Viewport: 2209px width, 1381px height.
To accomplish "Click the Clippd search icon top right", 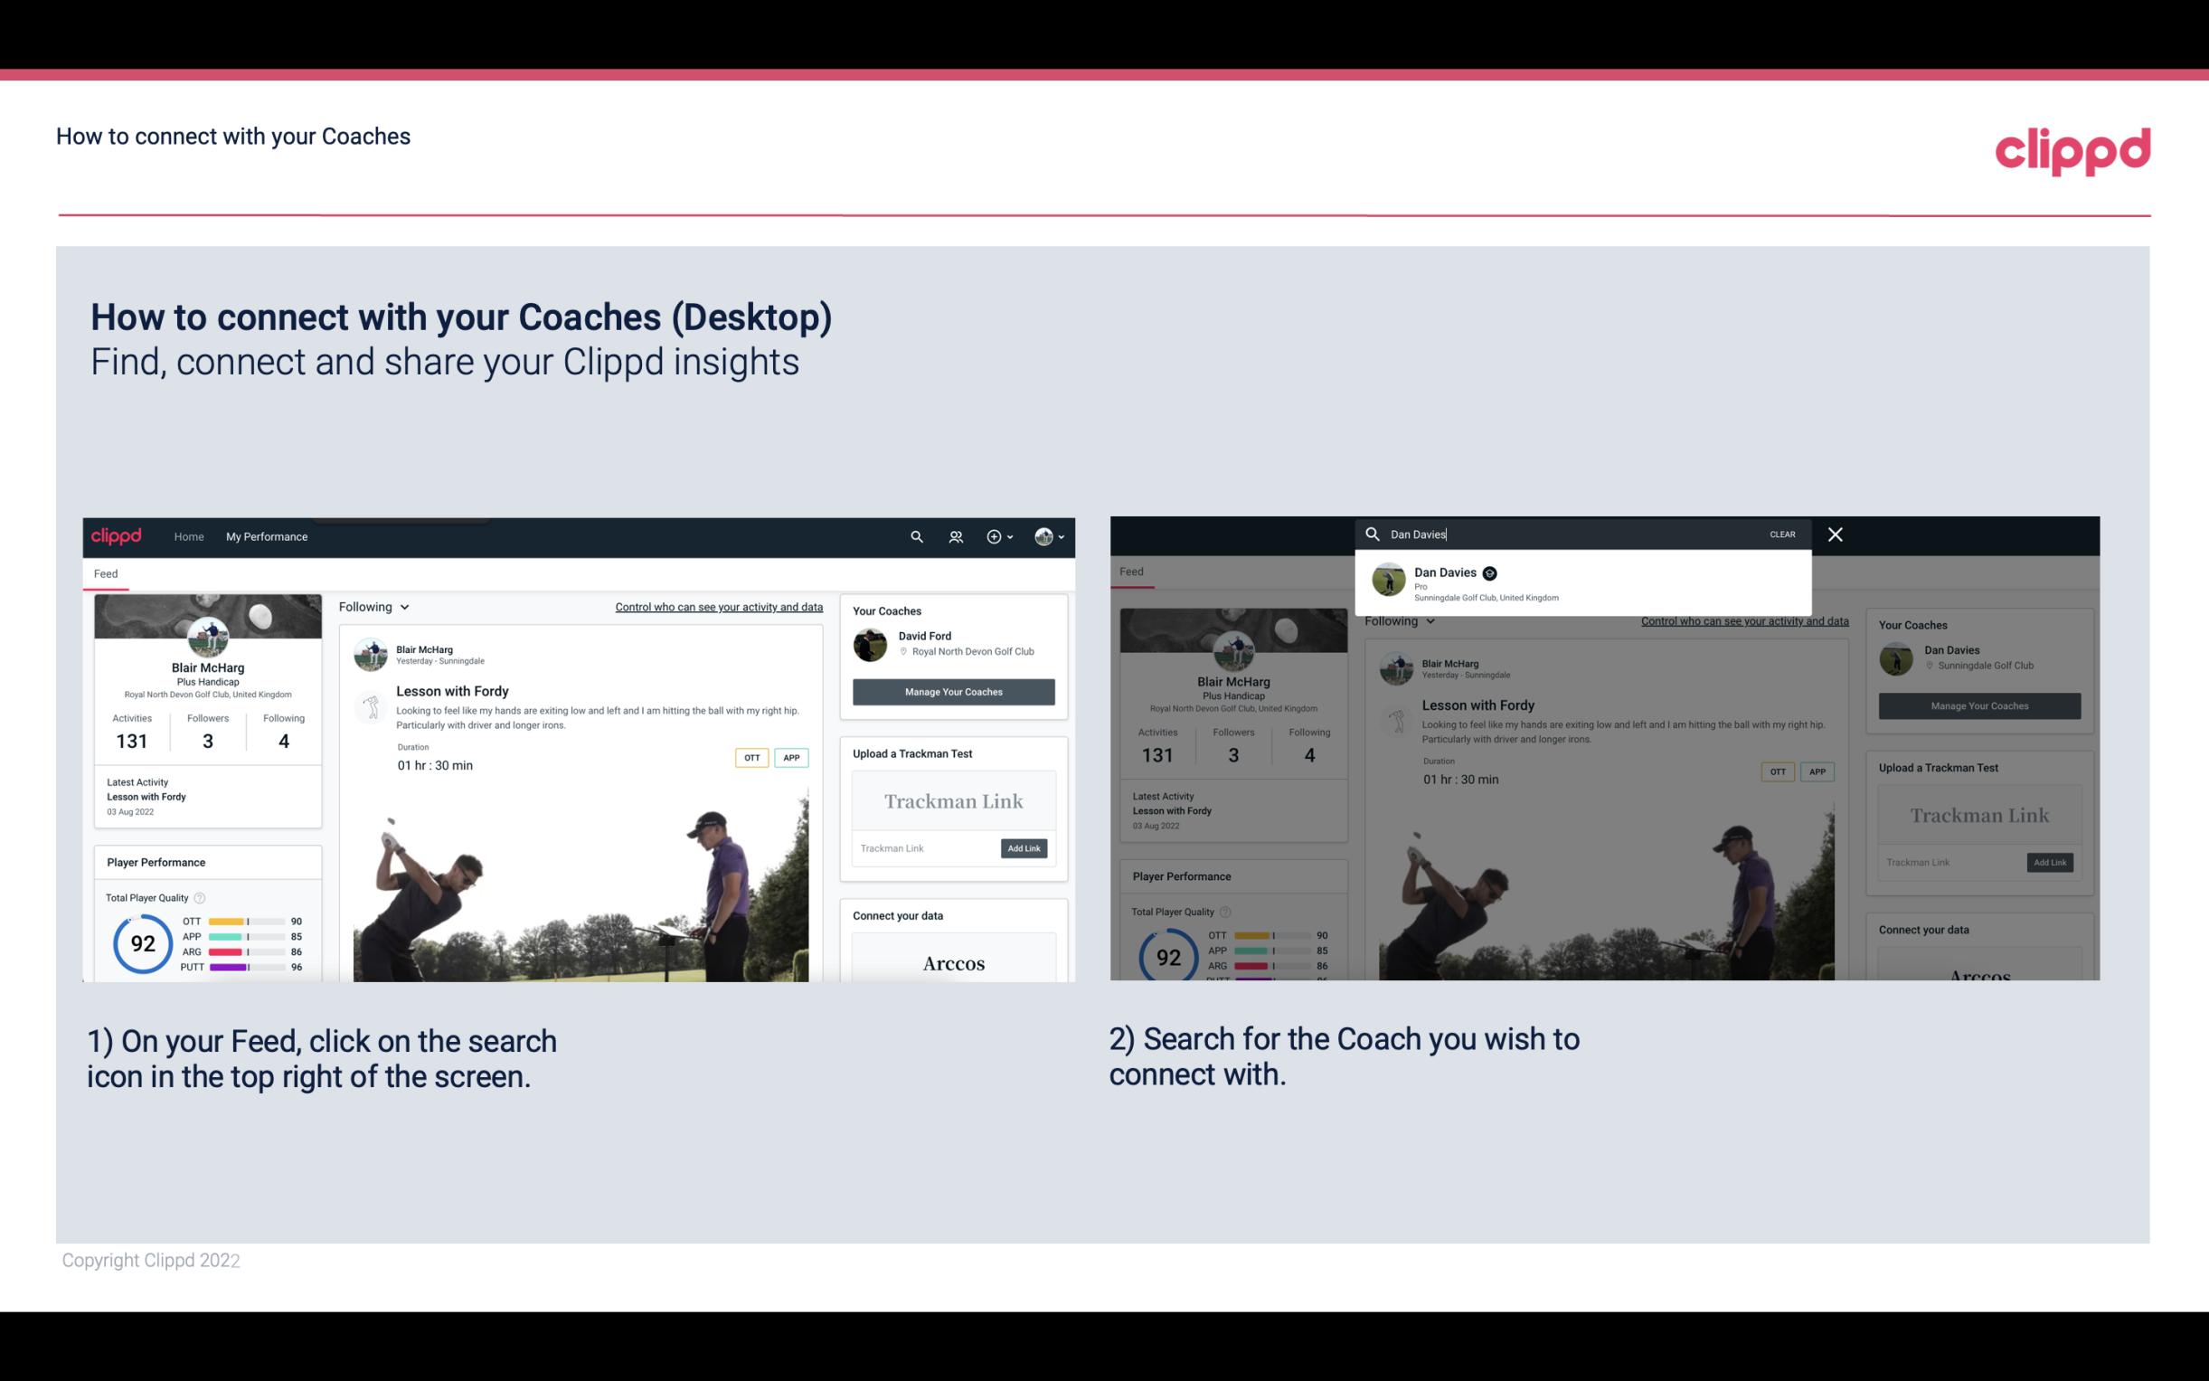I will tap(914, 536).
